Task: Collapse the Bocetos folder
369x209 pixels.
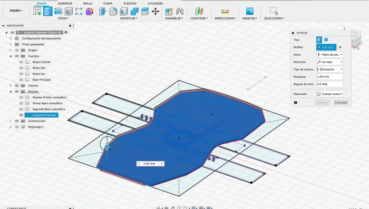Action: coord(11,92)
